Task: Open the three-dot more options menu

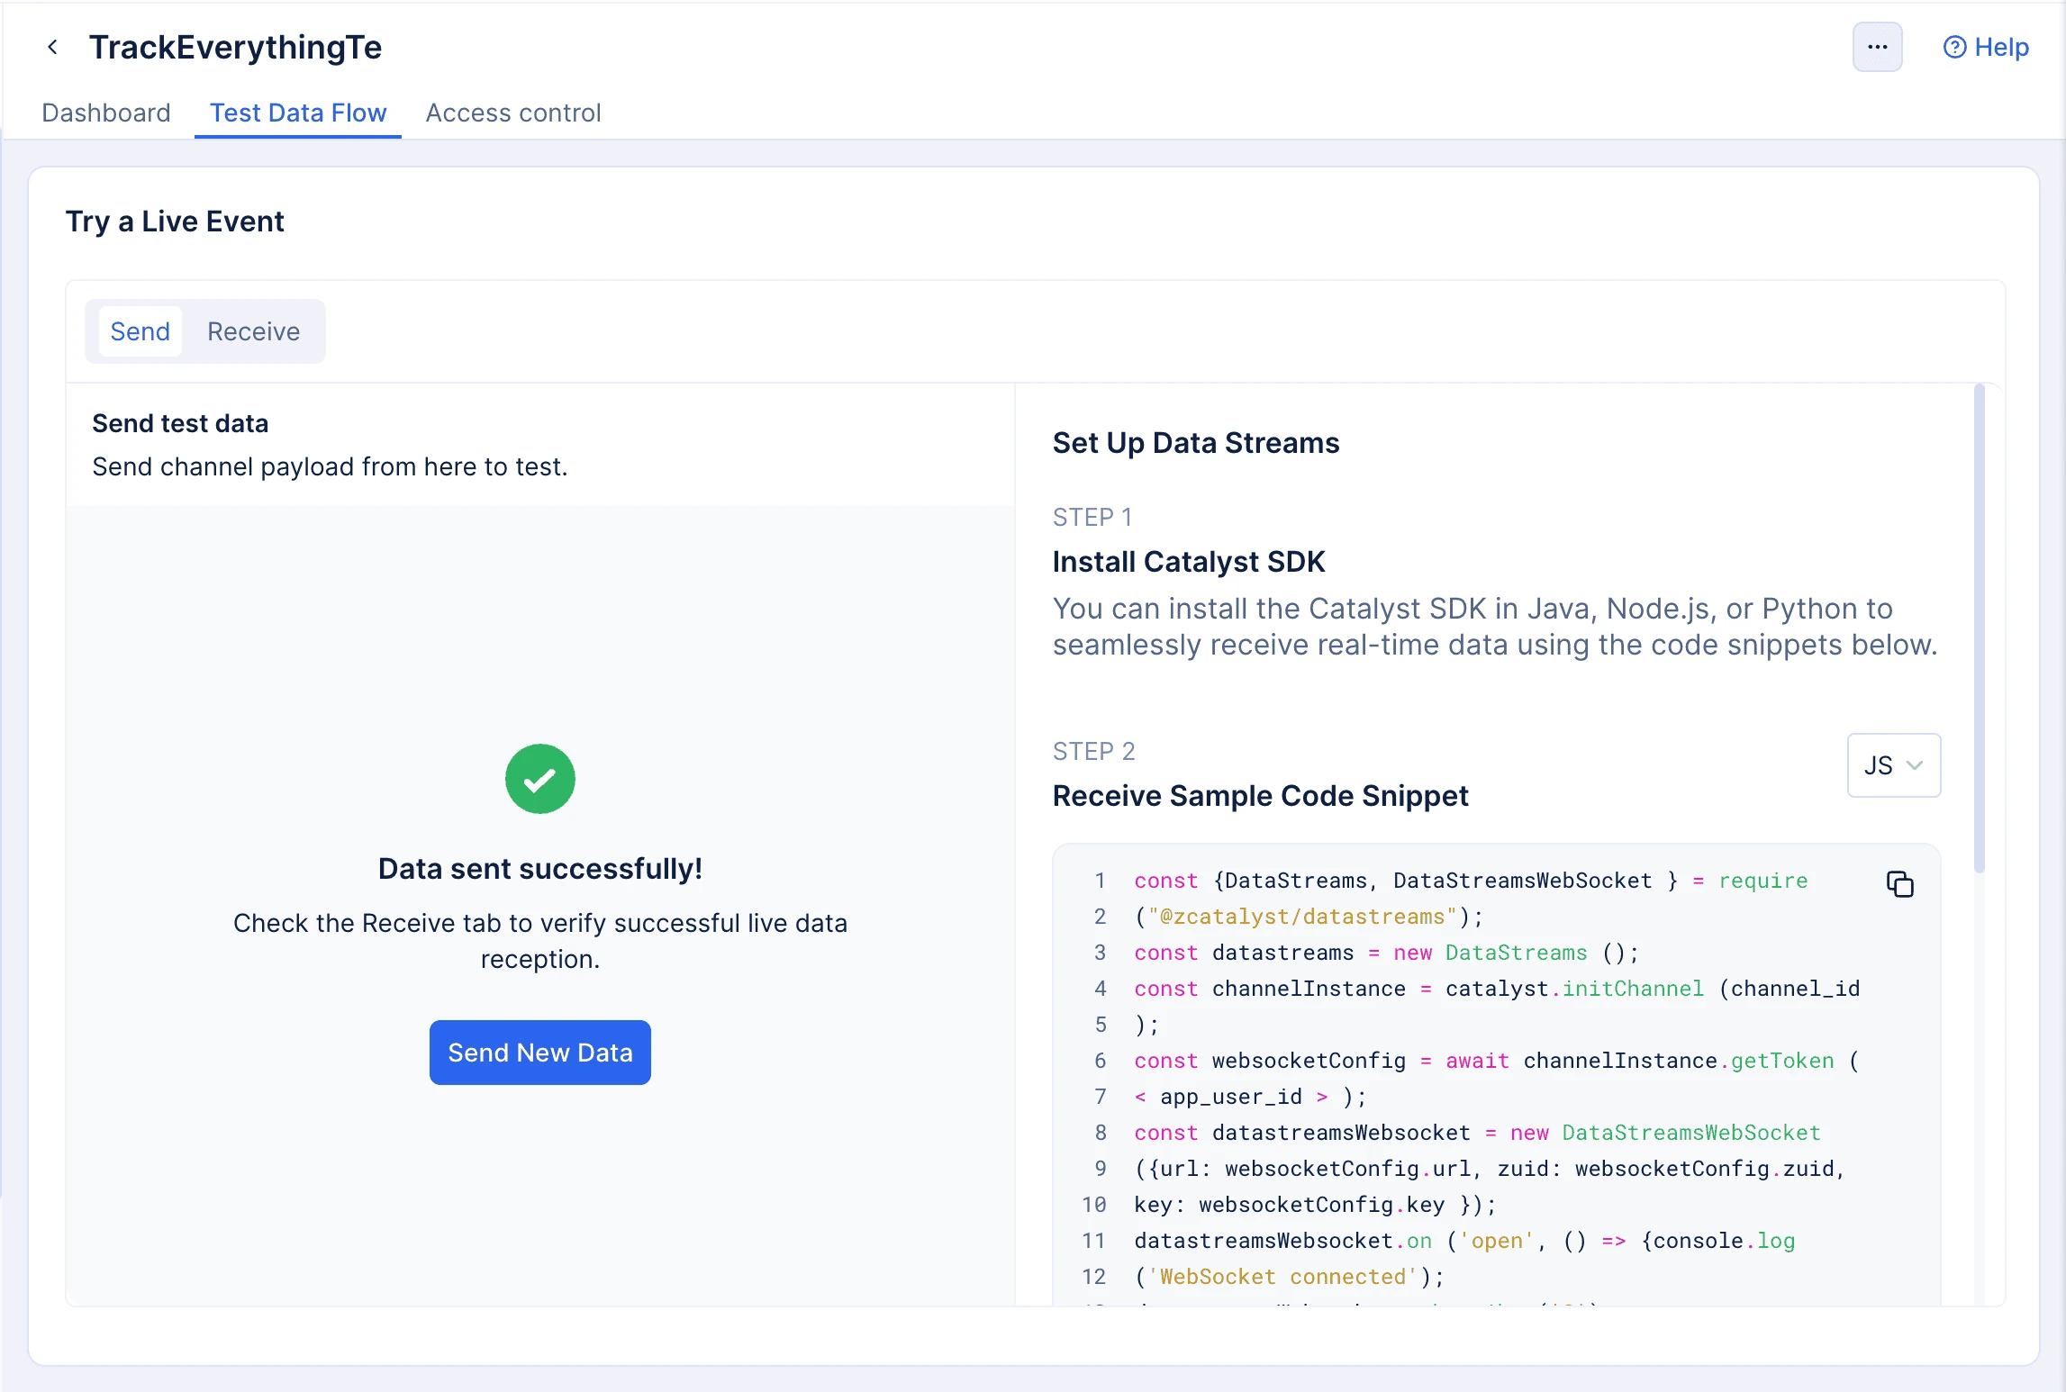Action: pyautogui.click(x=1877, y=47)
